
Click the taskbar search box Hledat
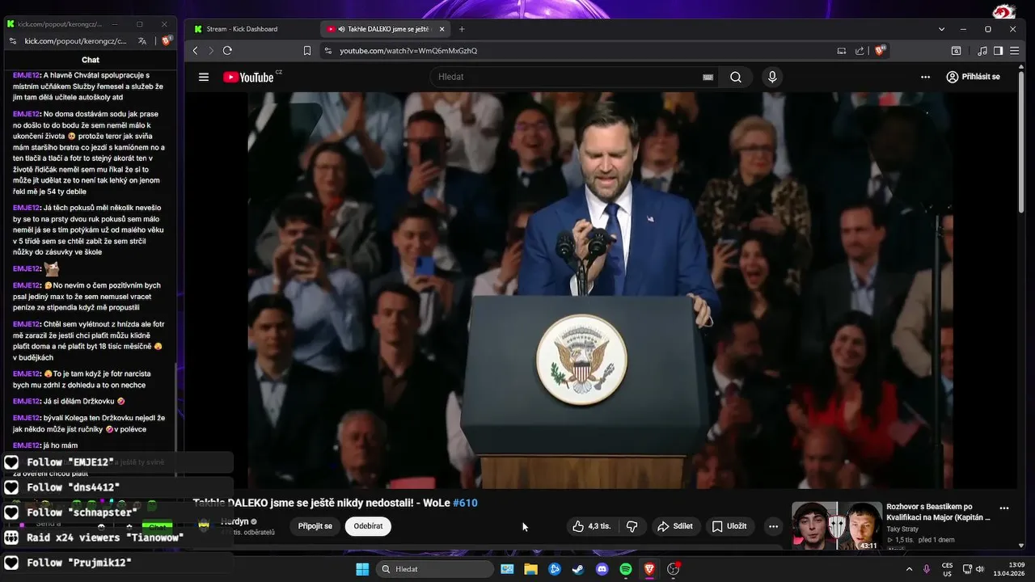[435, 569]
